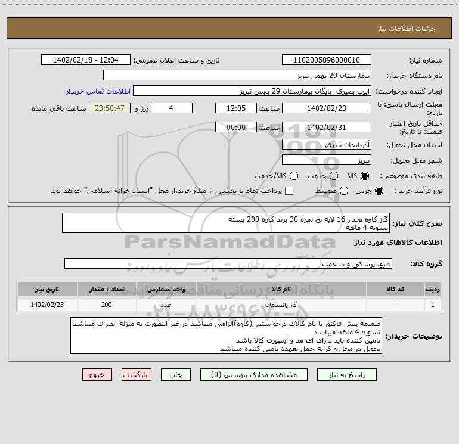Click the تعداد / مقدار column header
This screenshot has height=444, width=459.
107,289
